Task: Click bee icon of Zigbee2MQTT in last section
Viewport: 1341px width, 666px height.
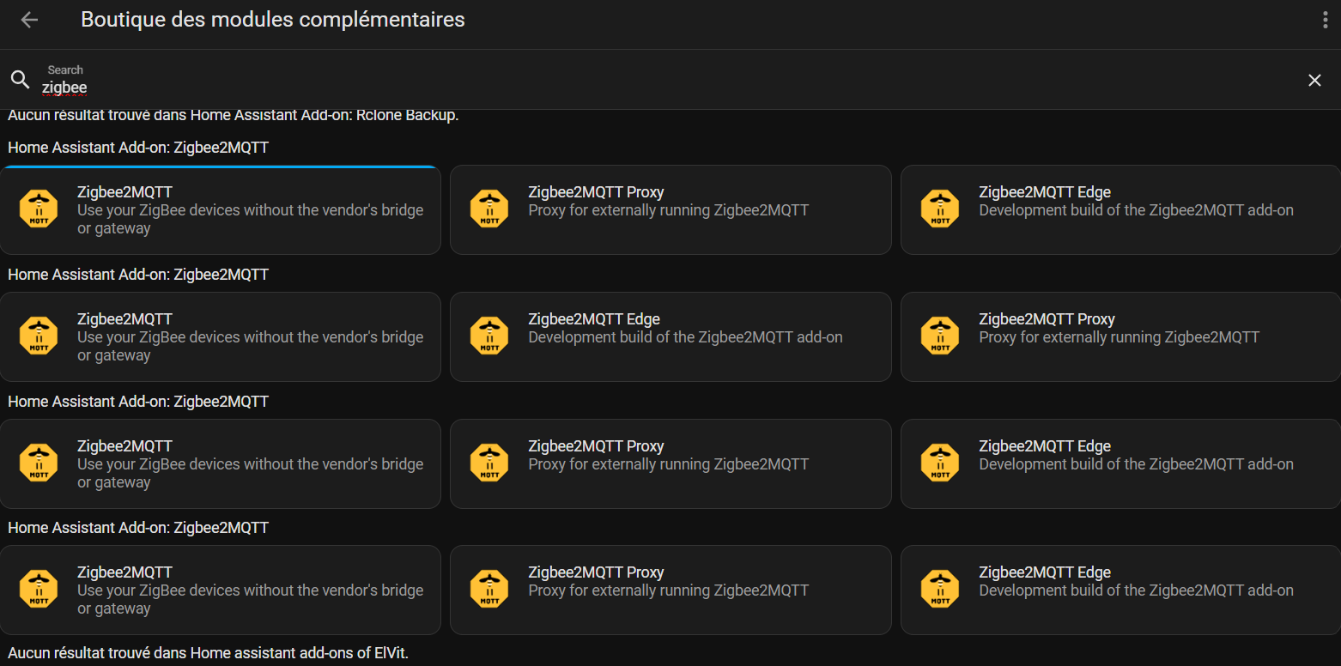Action: click(39, 589)
